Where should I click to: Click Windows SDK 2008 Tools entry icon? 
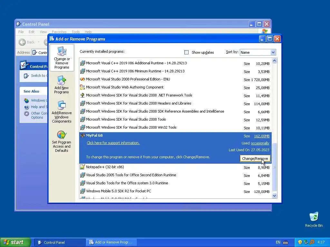(x=82, y=119)
